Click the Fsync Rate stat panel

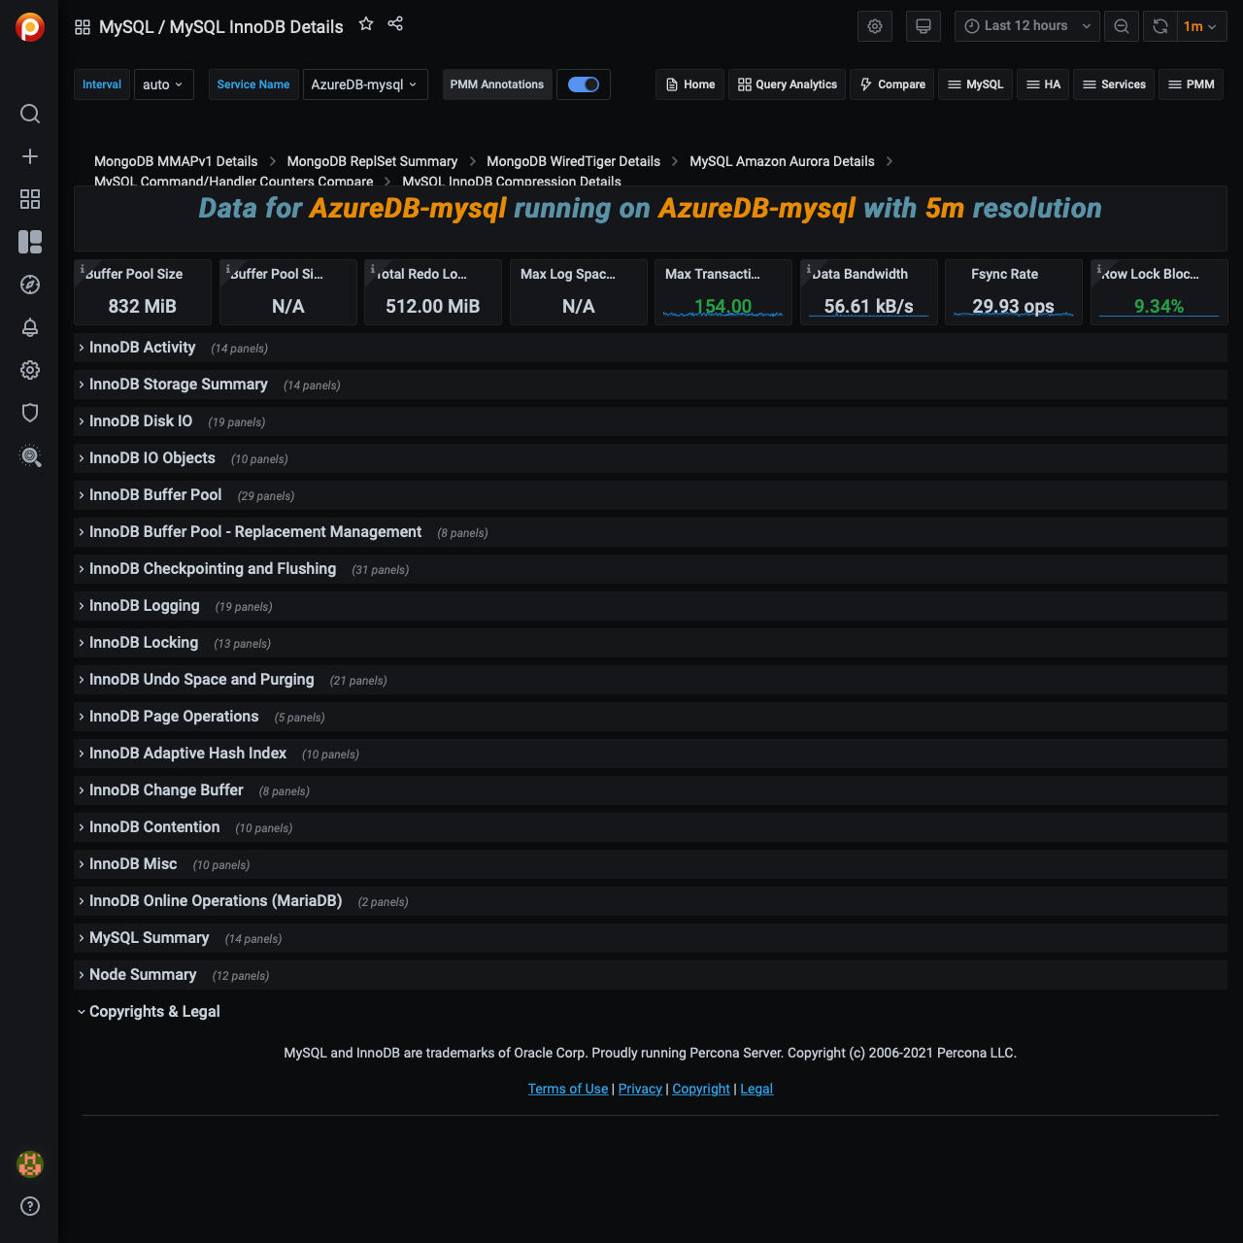click(1013, 291)
